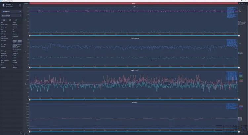The height and width of the screenshot is (135, 248).
Task: Open the connected device selector dropdown
Action: 12,11
